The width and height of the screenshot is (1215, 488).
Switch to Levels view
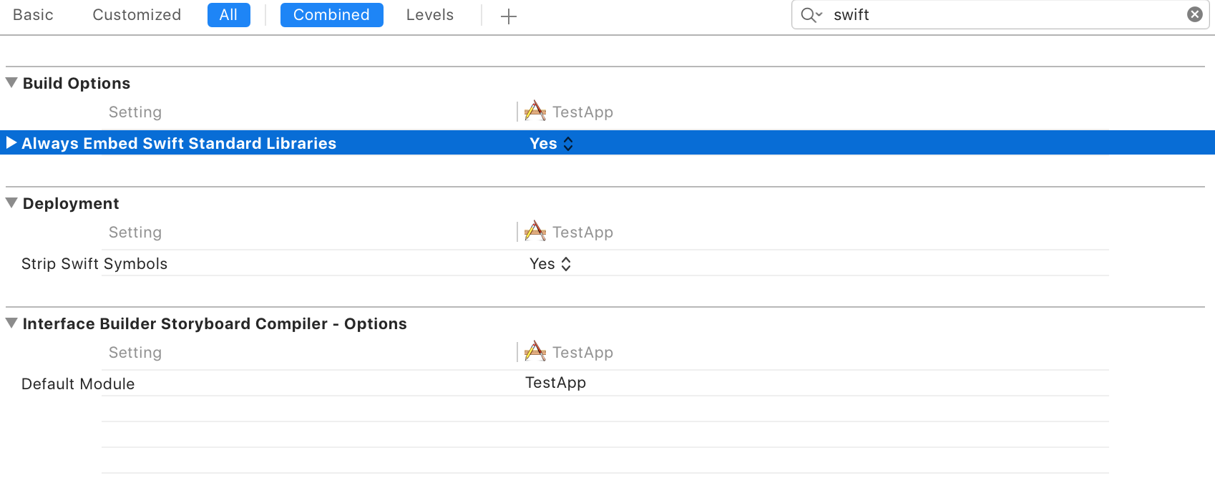tap(430, 15)
